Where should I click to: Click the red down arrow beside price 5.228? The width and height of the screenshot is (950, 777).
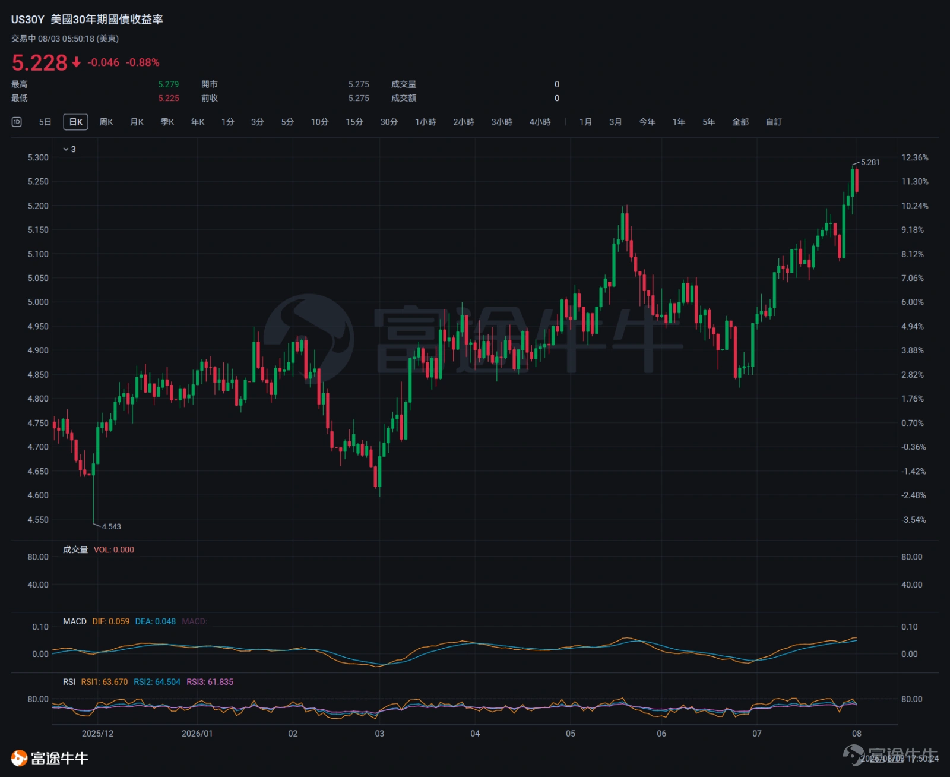76,62
